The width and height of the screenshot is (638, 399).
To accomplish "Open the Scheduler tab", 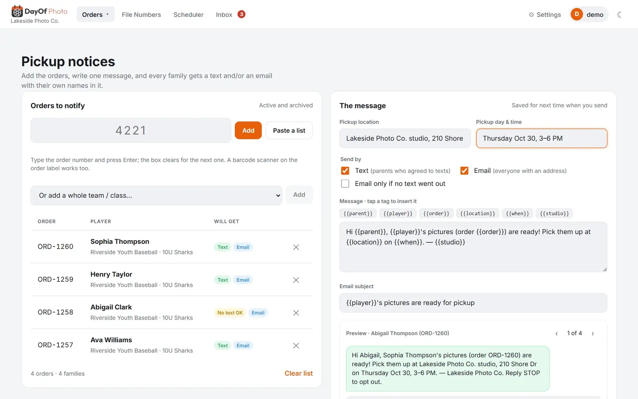I will pyautogui.click(x=188, y=15).
